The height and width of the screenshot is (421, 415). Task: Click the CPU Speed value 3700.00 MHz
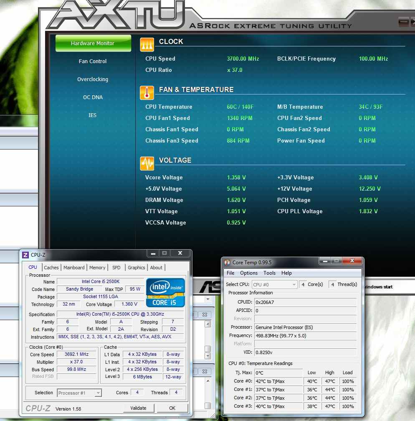pos(243,59)
